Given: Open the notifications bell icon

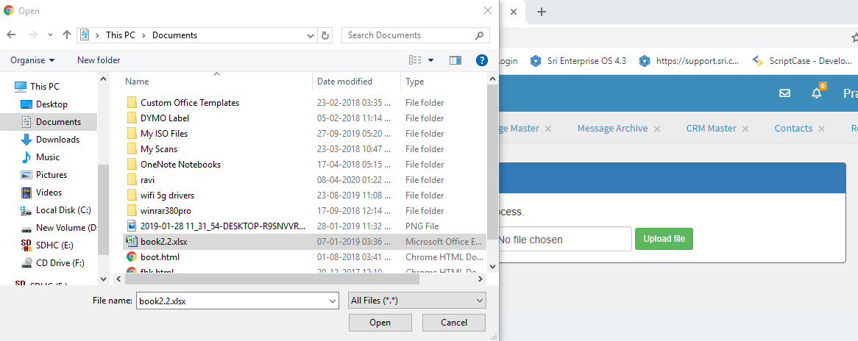Looking at the screenshot, I should [x=817, y=93].
